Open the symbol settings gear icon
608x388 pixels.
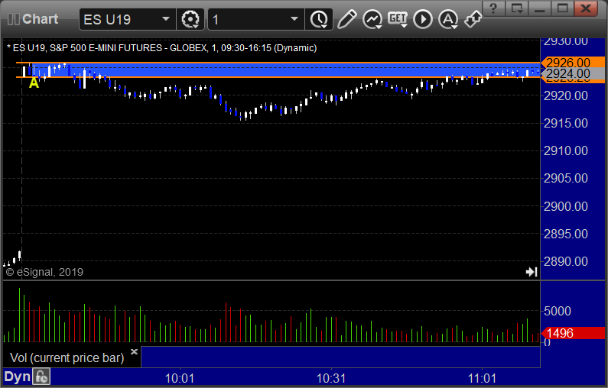coord(190,19)
